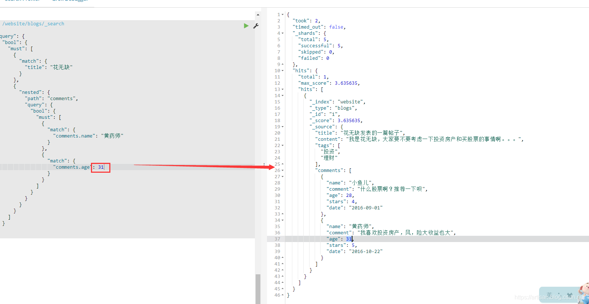Fold the second comment object at line 34
589x304 pixels.
282,220
